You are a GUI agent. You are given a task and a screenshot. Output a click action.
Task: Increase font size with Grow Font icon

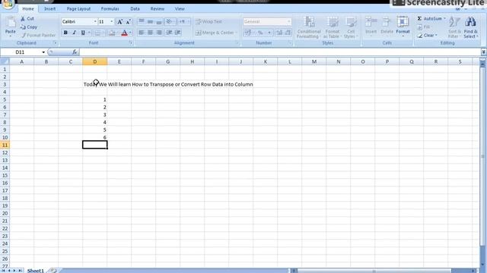click(119, 22)
